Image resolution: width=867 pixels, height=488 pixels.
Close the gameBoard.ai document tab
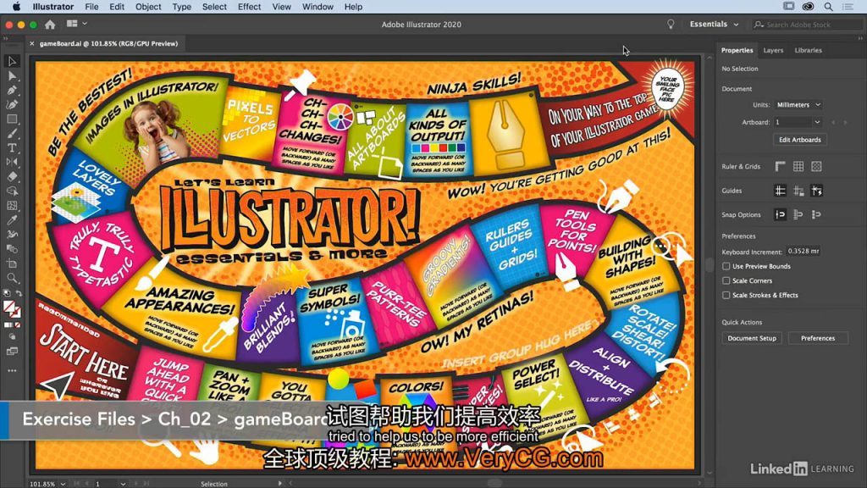click(32, 44)
